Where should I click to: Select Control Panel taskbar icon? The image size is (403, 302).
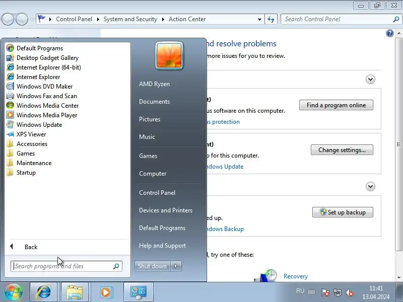click(x=139, y=292)
